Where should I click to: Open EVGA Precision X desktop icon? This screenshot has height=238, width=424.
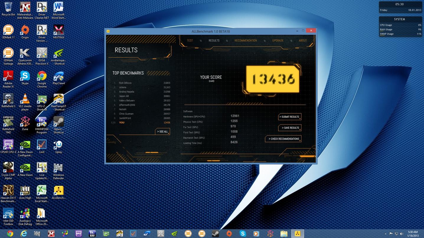pos(42,56)
